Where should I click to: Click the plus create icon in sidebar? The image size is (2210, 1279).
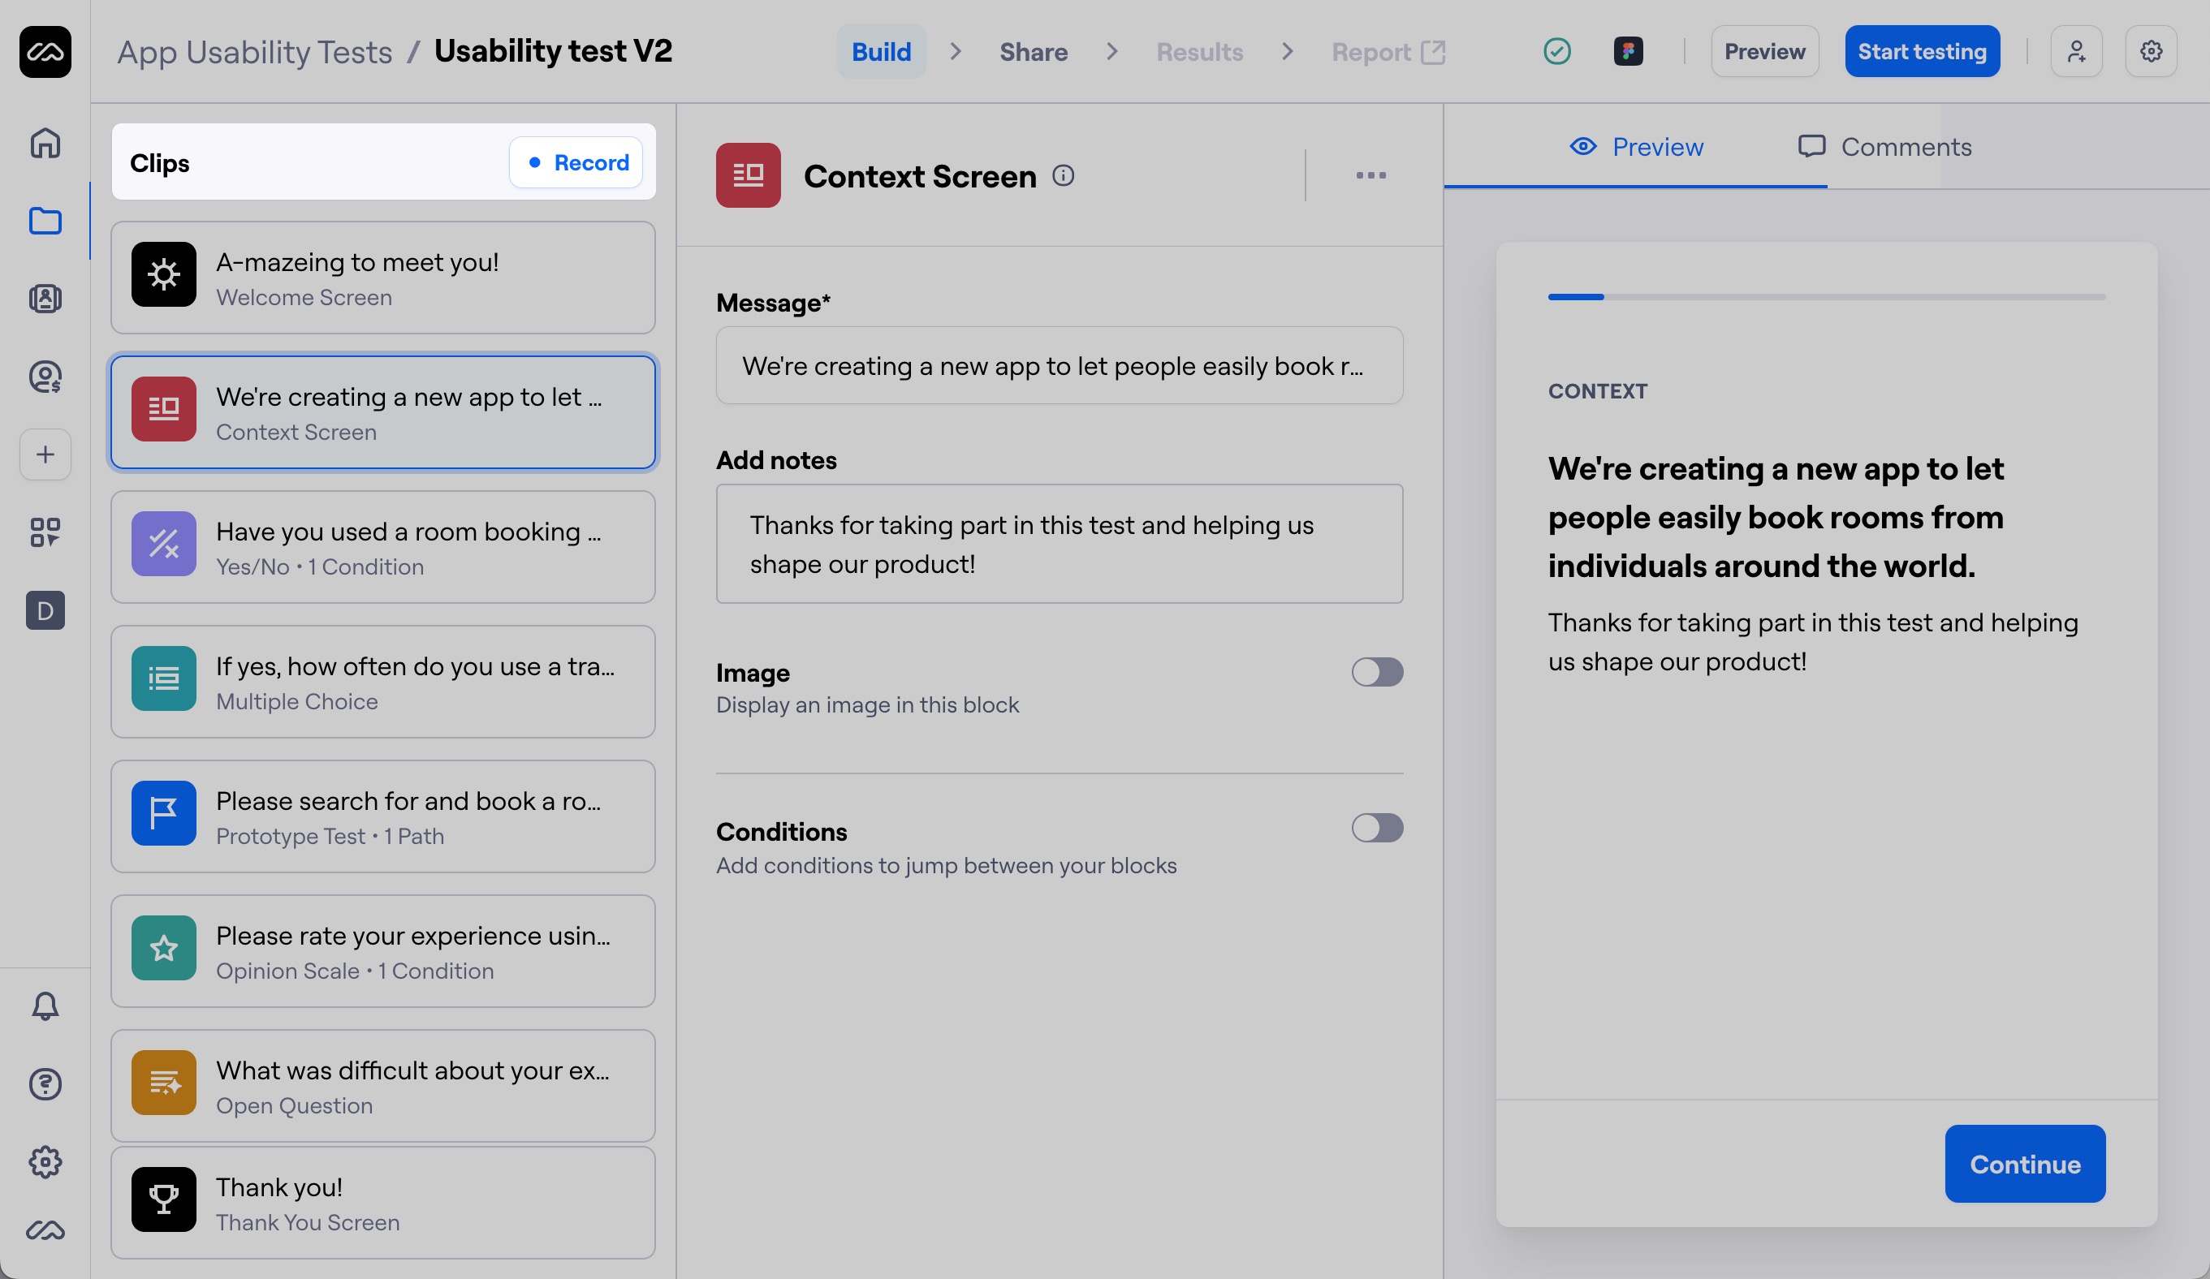45,454
